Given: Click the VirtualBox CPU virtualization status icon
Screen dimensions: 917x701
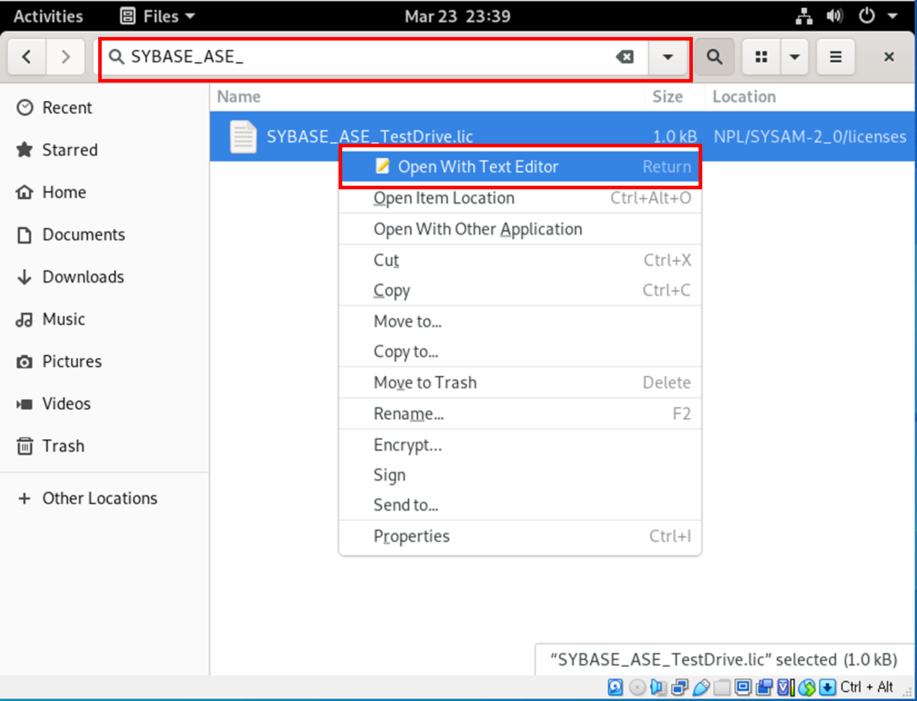Looking at the screenshot, I should (785, 687).
